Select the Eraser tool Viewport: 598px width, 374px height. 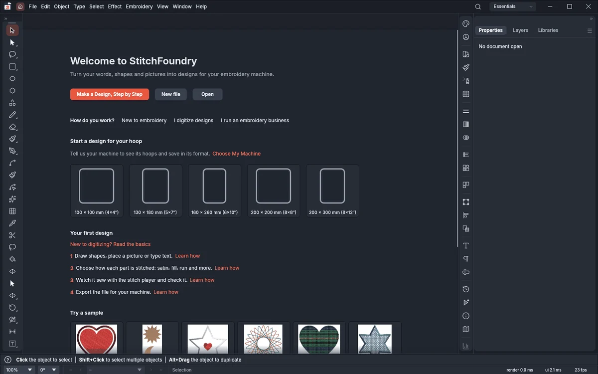(12, 127)
